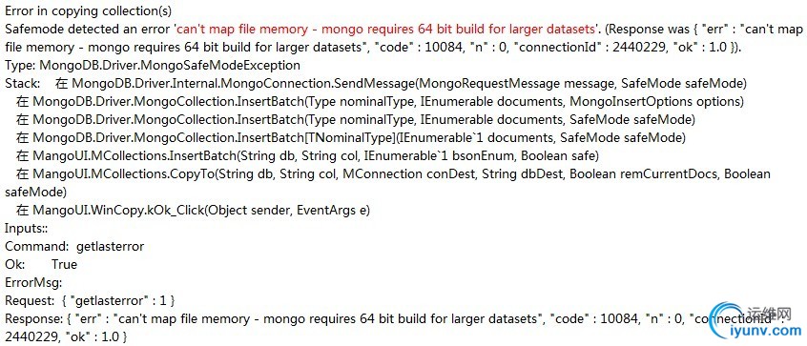Select the WinCopy.kOk_Click stack line
The image size is (807, 346).
pyautogui.click(x=193, y=211)
